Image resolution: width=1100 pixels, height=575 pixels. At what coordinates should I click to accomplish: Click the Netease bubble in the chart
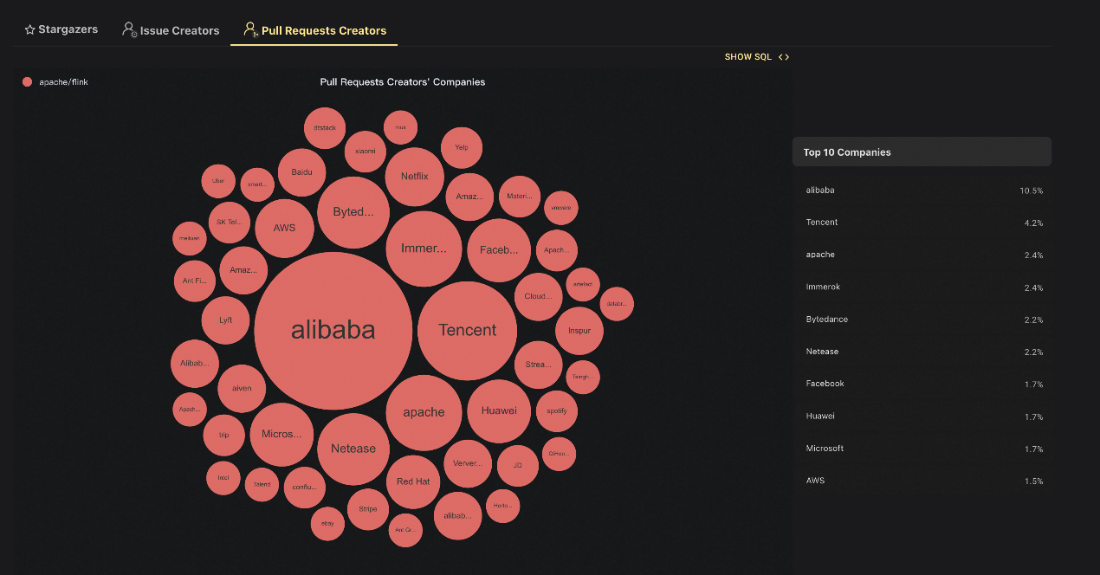click(x=353, y=449)
